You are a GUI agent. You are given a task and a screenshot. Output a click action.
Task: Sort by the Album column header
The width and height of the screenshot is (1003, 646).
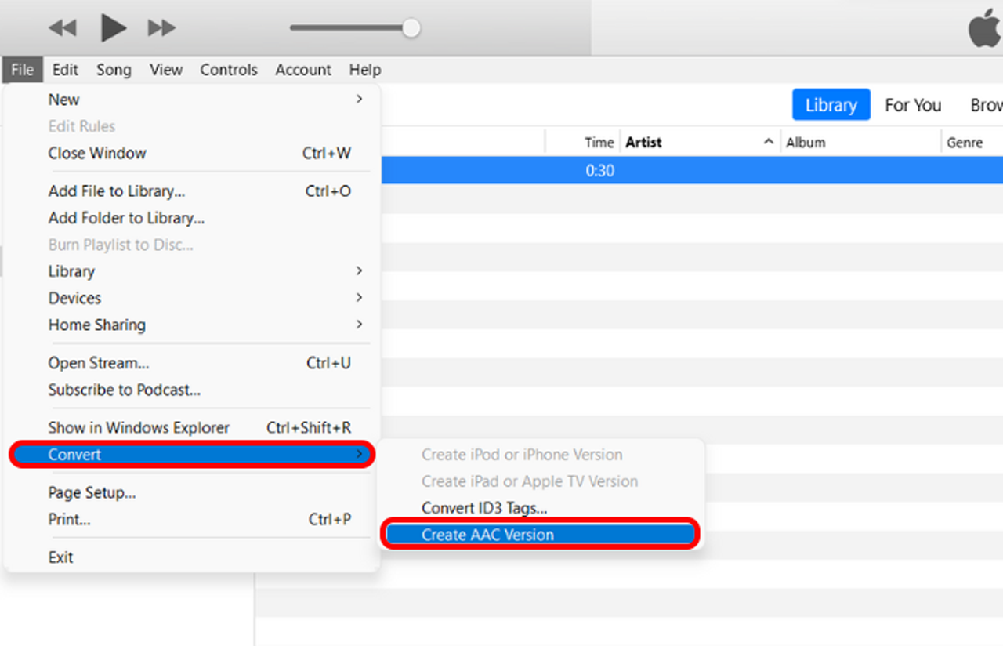[x=860, y=143]
